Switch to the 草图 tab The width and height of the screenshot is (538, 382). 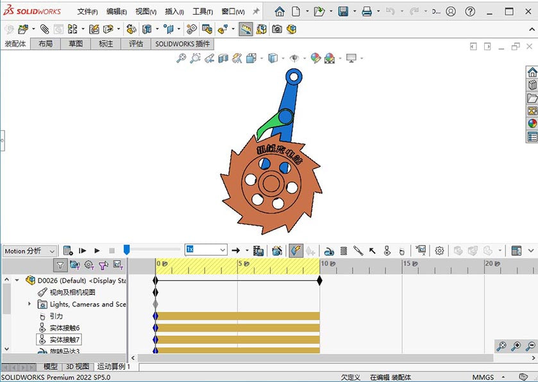click(76, 44)
